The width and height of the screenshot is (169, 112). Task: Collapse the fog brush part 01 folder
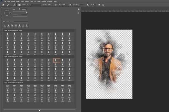point(4,30)
